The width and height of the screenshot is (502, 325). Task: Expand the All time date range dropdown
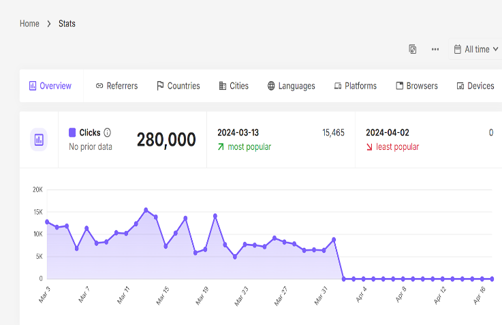[x=476, y=49]
